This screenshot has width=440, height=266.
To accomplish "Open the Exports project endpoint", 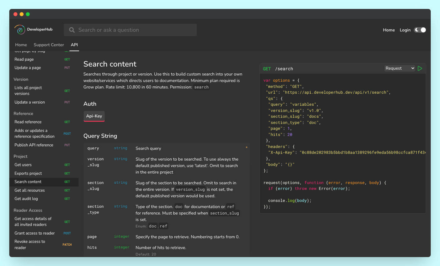I will coord(28,174).
